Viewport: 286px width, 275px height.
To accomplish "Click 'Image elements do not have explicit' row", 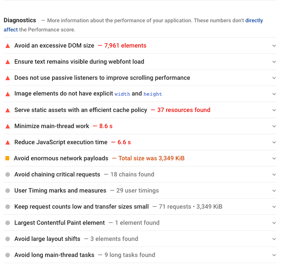I will (64, 94).
